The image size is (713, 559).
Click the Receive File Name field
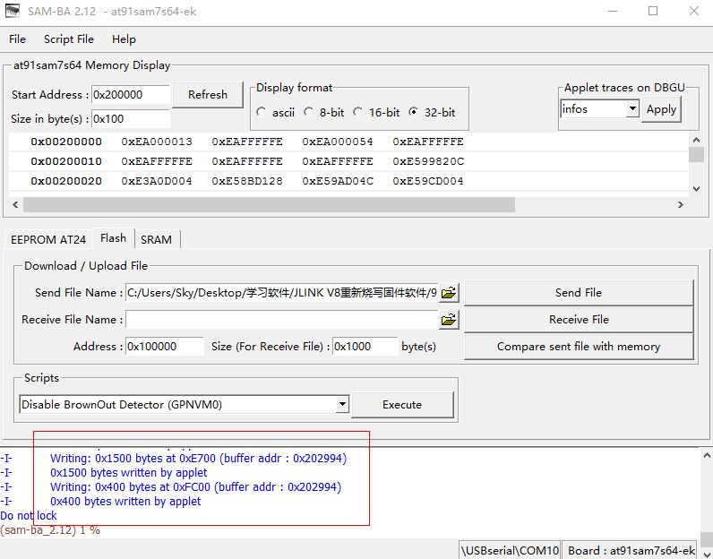tap(282, 320)
